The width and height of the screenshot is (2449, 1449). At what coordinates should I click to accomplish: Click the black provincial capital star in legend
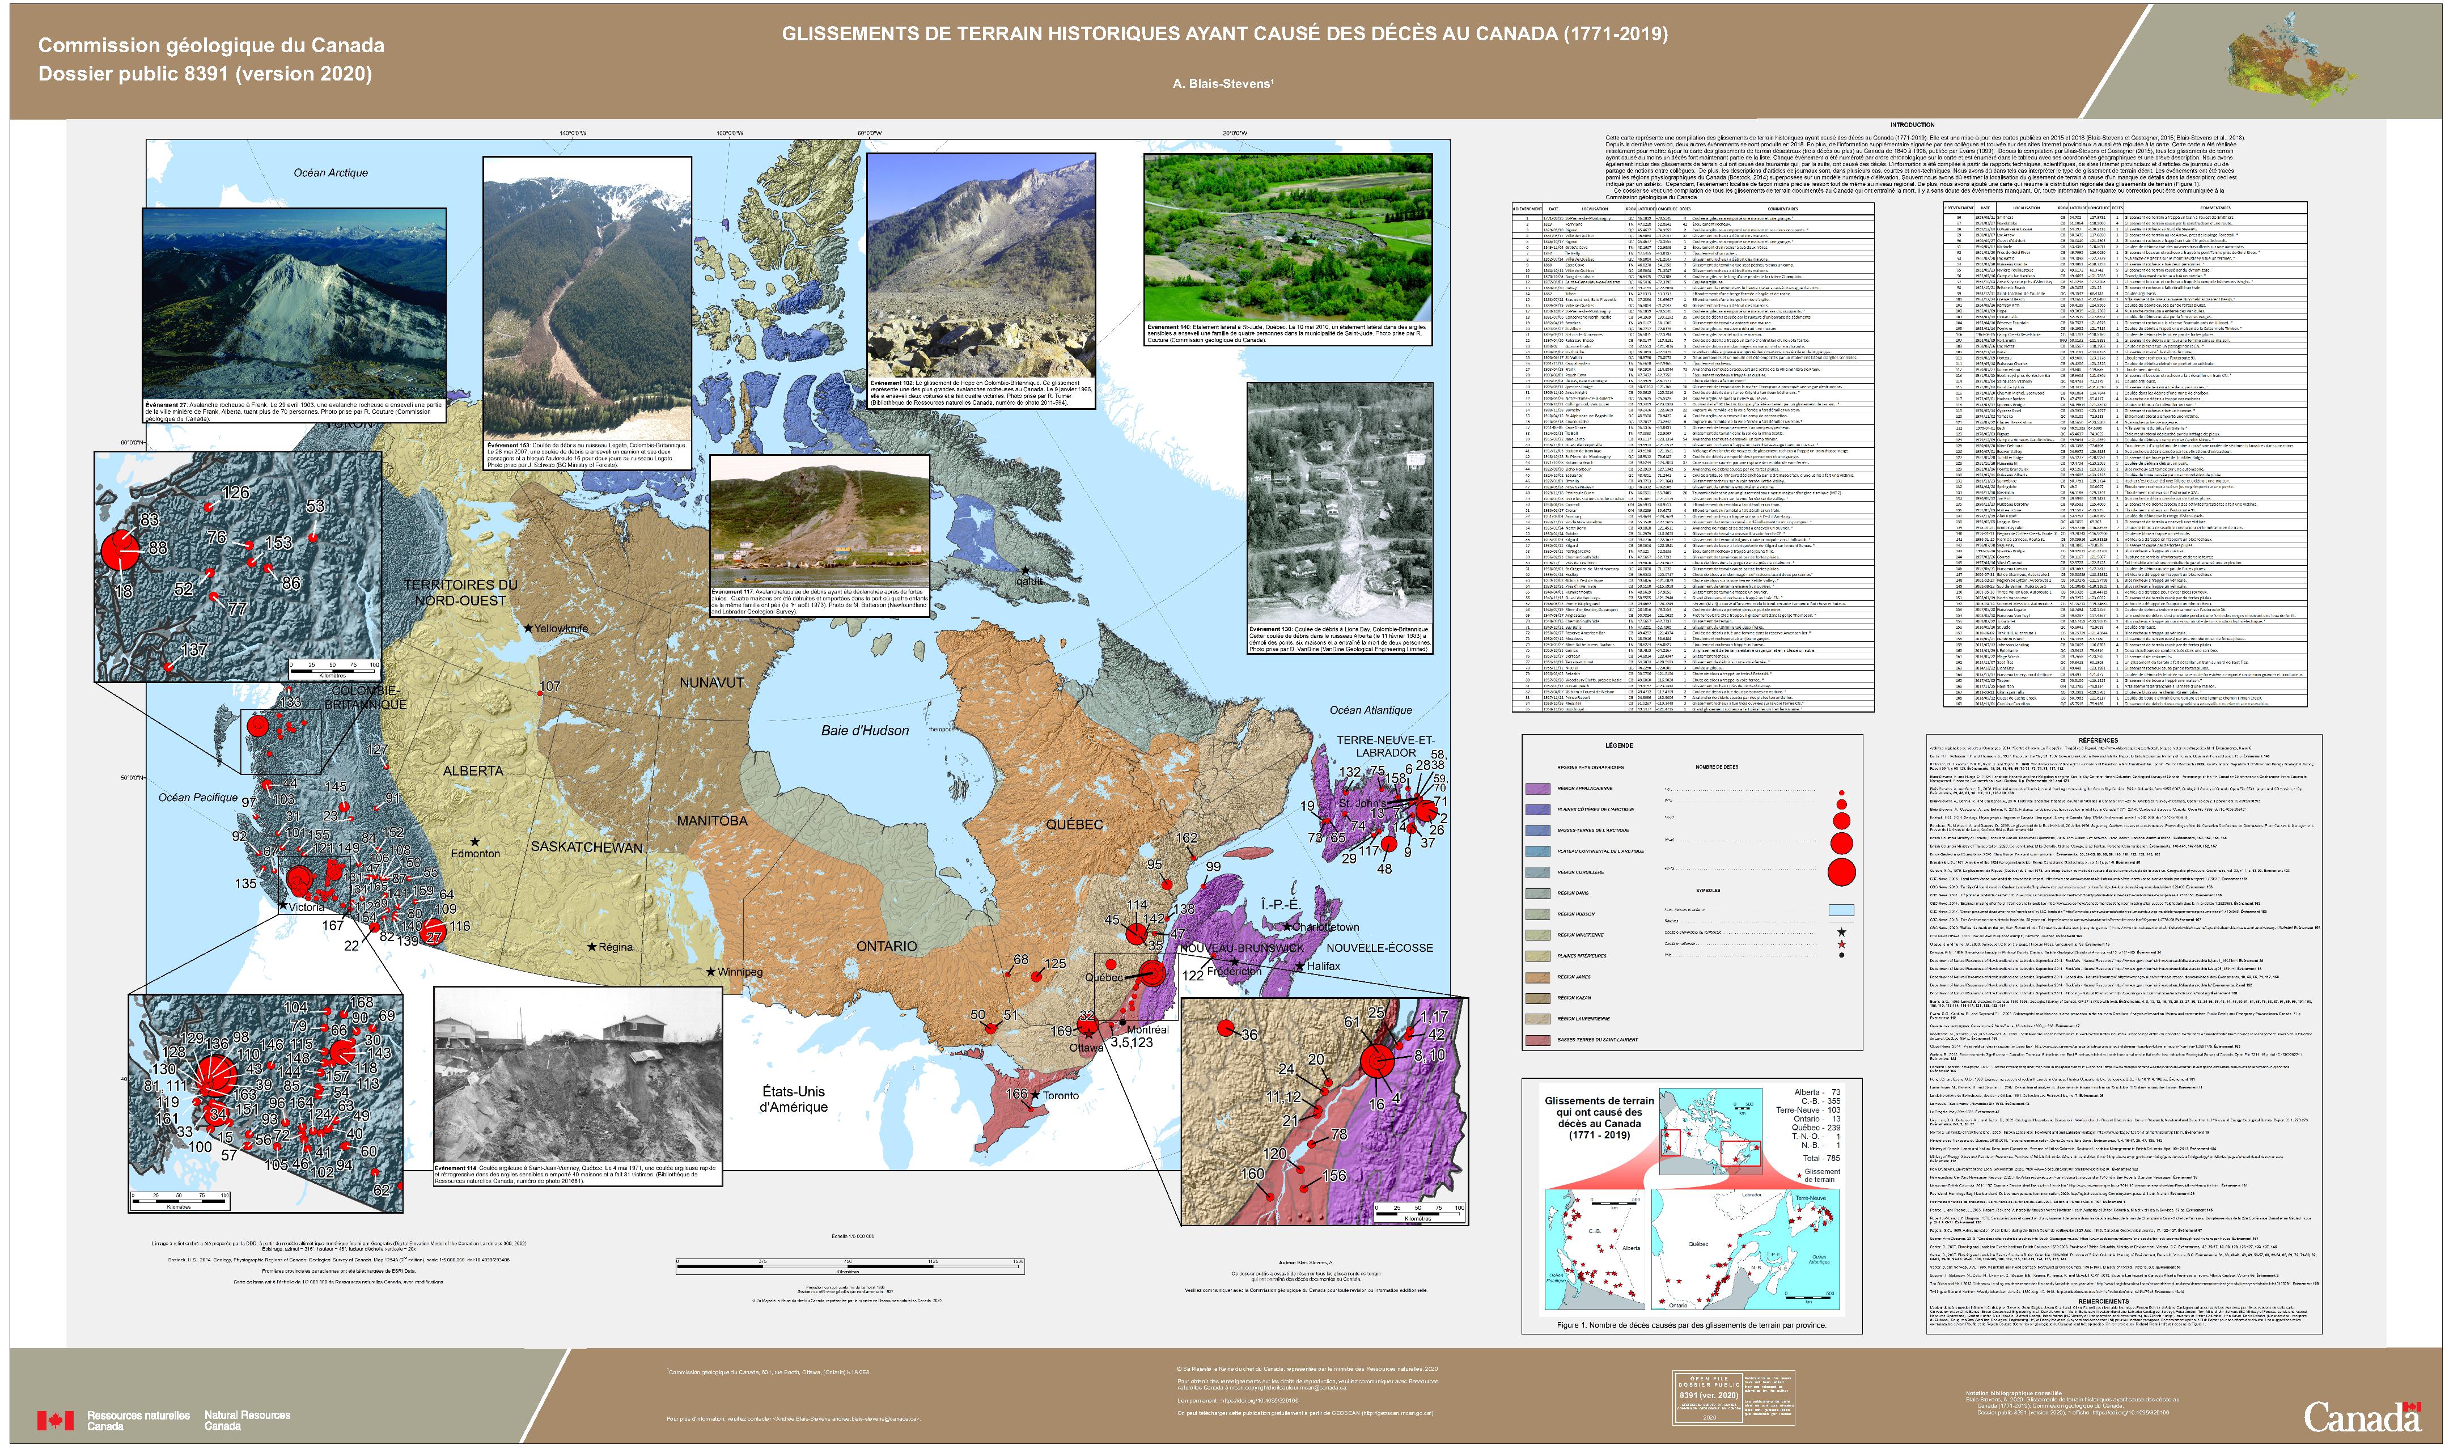click(1841, 933)
